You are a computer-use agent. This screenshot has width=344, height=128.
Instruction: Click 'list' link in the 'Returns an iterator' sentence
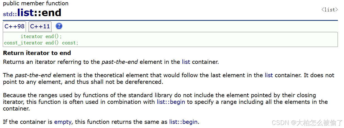(x=186, y=62)
